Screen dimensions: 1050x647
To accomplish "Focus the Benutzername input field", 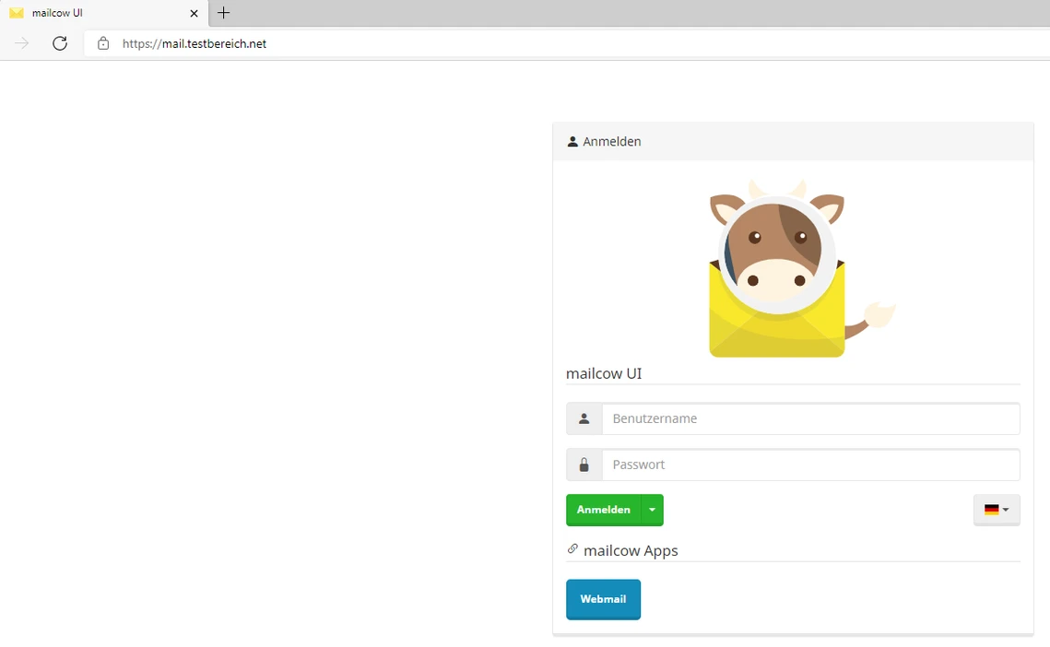I will click(x=809, y=418).
